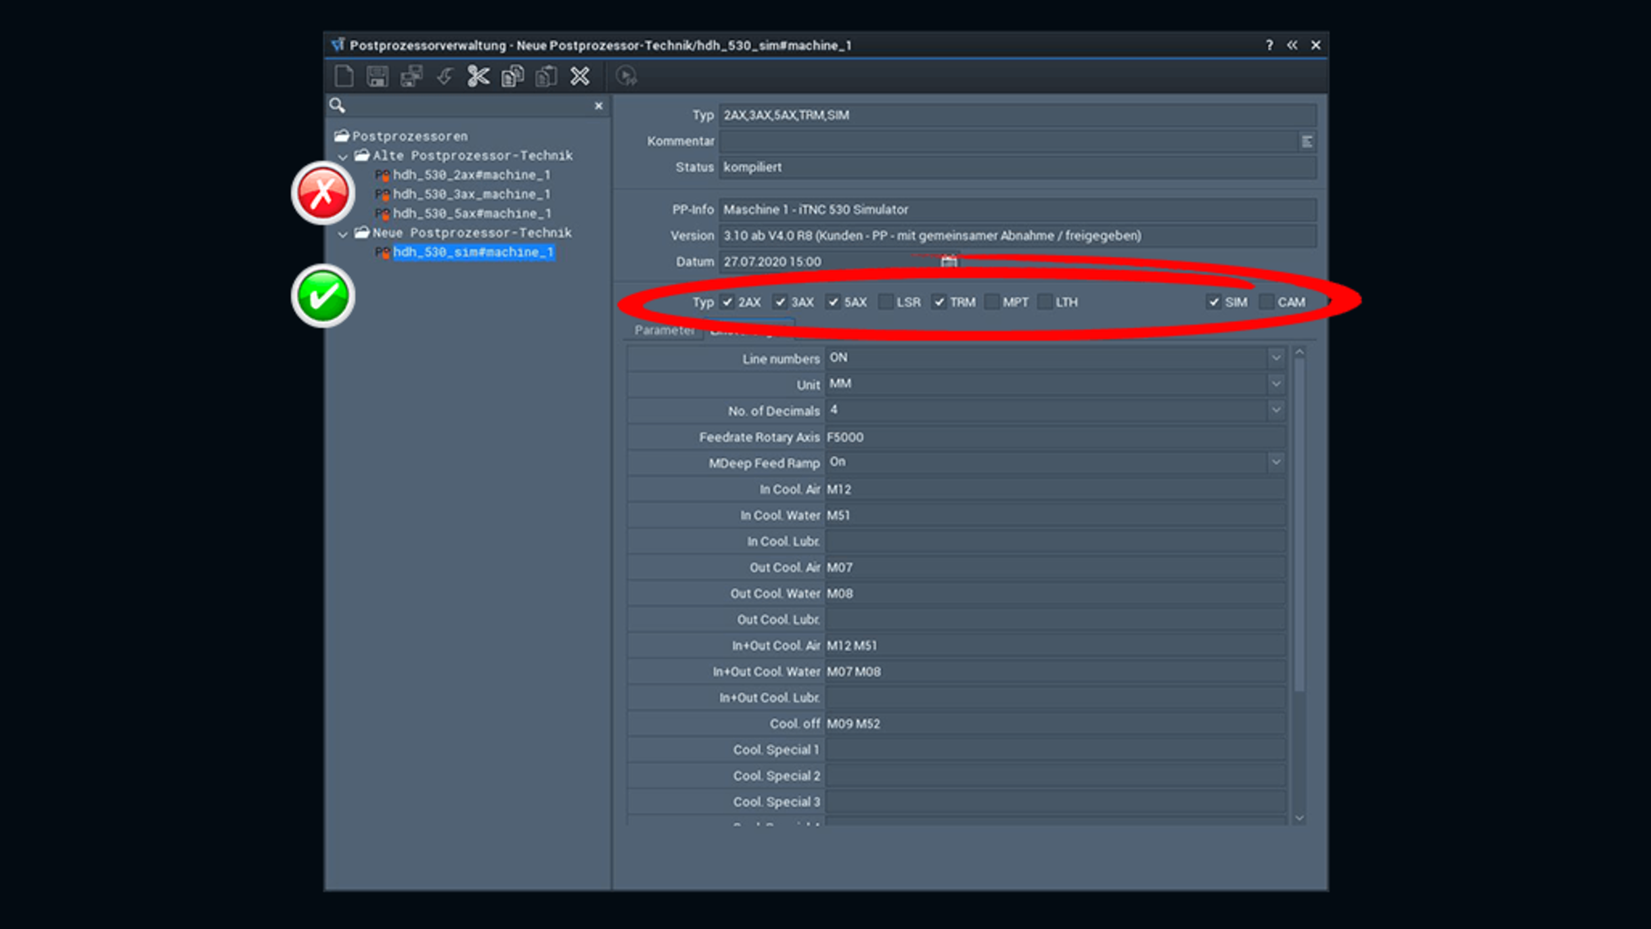The width and height of the screenshot is (1651, 929).
Task: Toggle the 2AX type checkbox
Action: (x=727, y=302)
